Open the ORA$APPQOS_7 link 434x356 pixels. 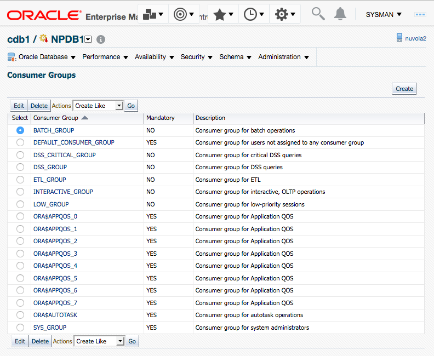(55, 303)
